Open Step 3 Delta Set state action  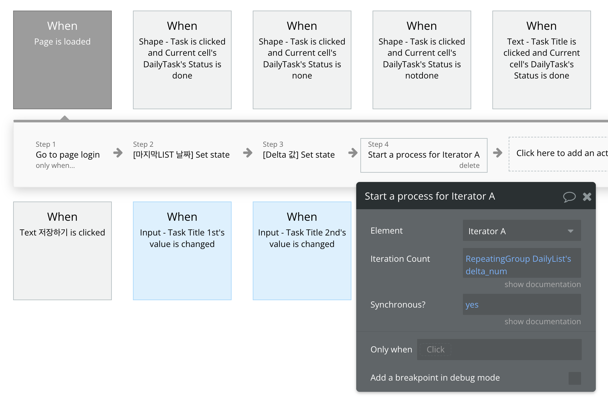(x=299, y=155)
